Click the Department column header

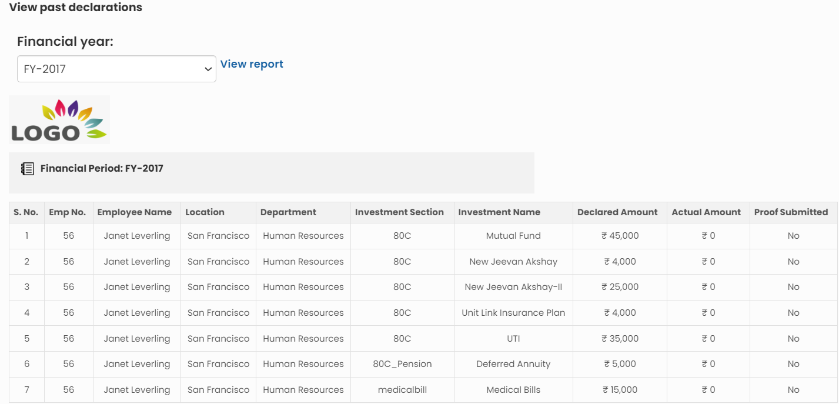(x=288, y=212)
